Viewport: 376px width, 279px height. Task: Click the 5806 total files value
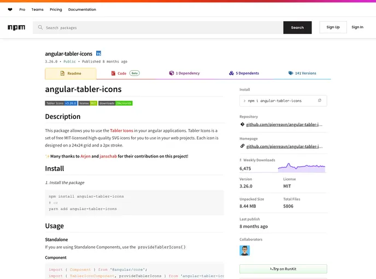[x=288, y=206]
